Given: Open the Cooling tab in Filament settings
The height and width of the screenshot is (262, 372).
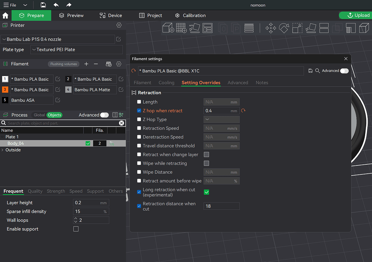Looking at the screenshot, I should tap(166, 83).
